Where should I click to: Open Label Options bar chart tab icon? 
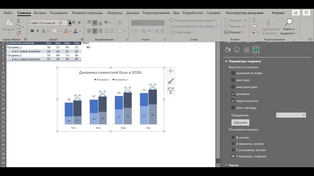[256, 49]
